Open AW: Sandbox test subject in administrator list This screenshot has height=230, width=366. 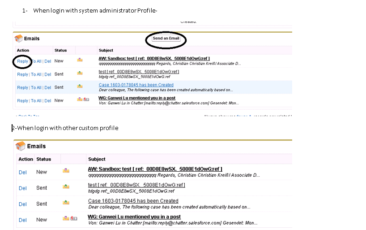pos(154,58)
